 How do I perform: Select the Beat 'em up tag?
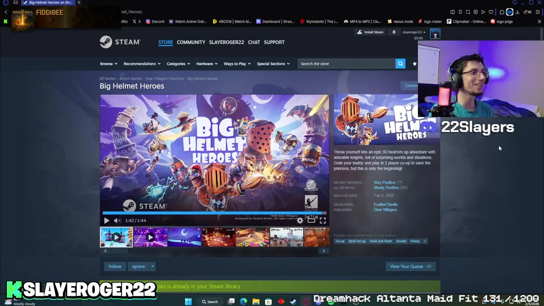[x=357, y=241]
